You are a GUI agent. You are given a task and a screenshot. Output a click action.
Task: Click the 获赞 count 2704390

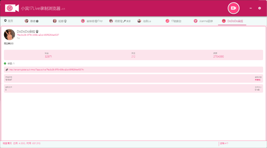click(218, 56)
